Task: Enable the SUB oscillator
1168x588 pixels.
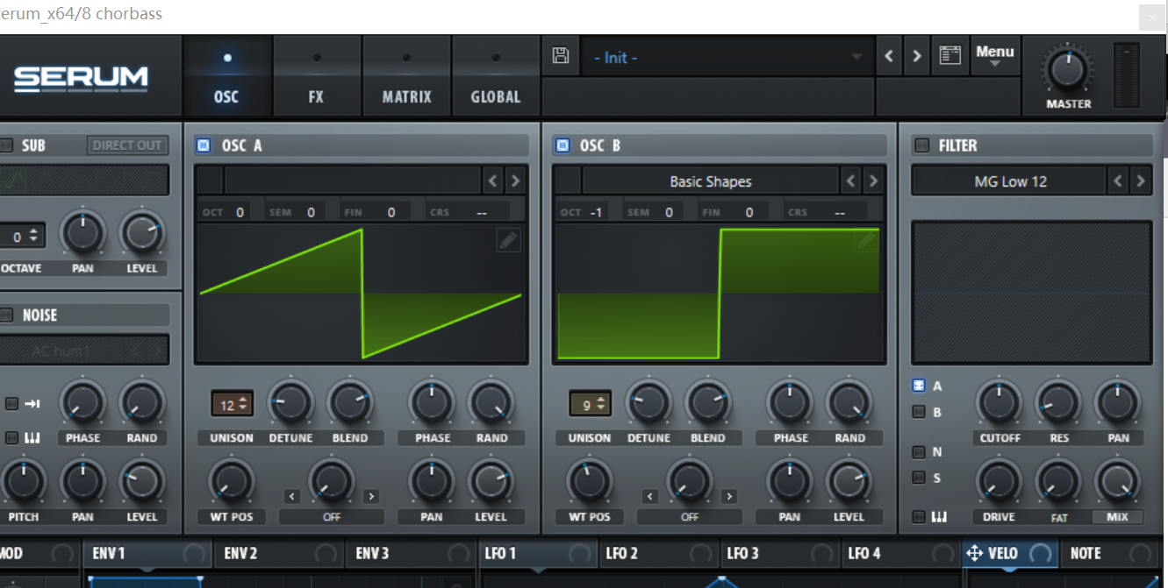Action: 6,145
